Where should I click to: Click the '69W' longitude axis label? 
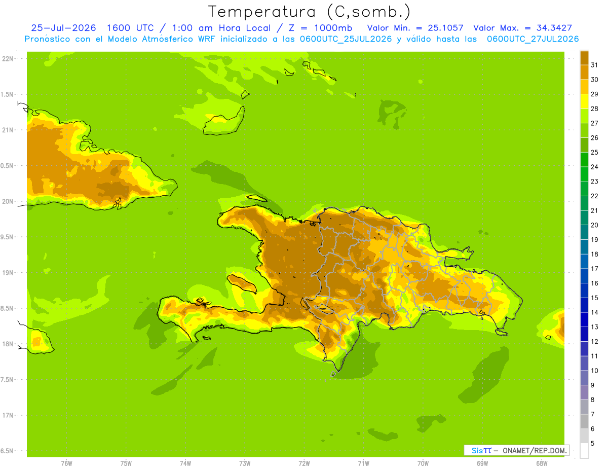coord(482,463)
